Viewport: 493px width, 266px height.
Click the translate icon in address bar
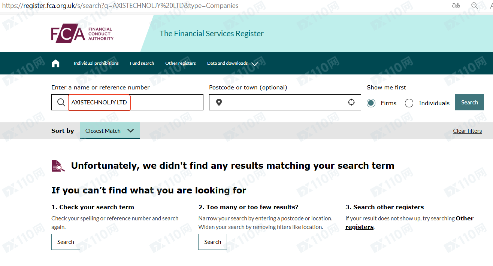click(456, 6)
